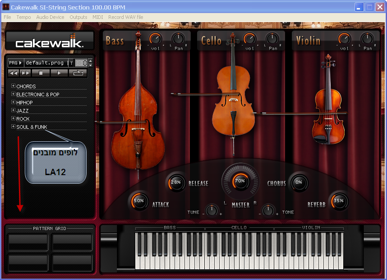Click the Violin vol knob
This screenshot has width=387, height=280.
click(344, 39)
